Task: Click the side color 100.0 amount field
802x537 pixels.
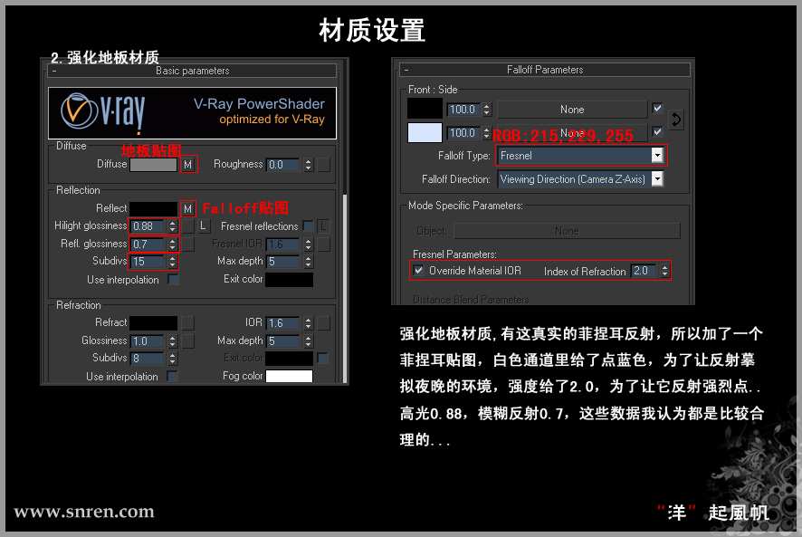Action: (464, 132)
